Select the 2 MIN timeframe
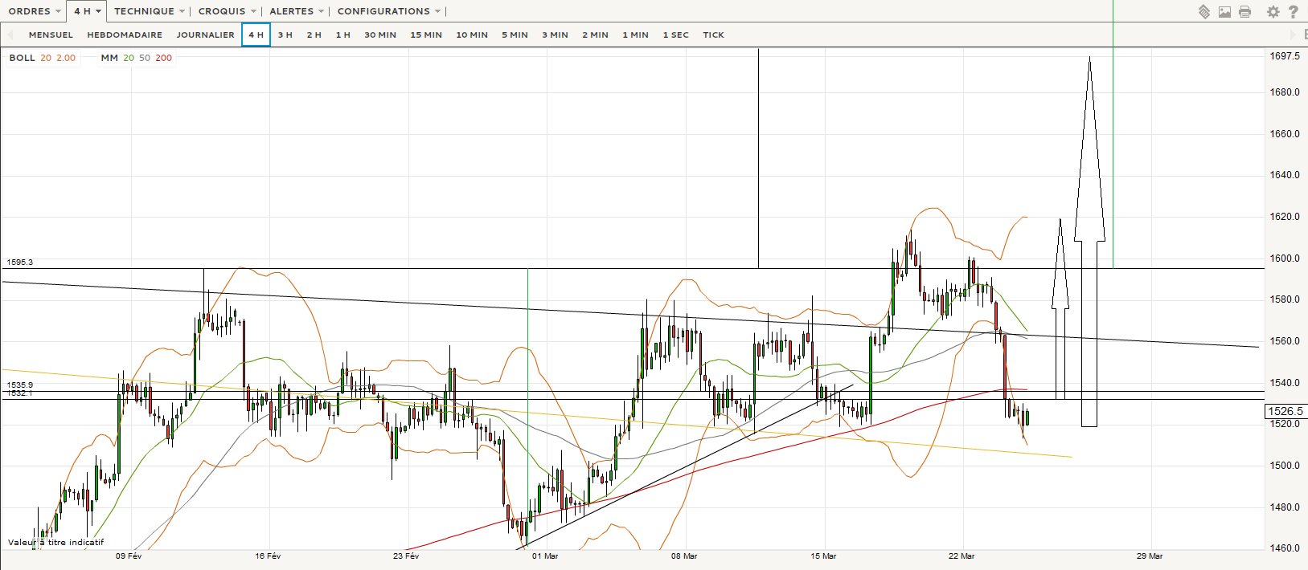 (x=595, y=35)
